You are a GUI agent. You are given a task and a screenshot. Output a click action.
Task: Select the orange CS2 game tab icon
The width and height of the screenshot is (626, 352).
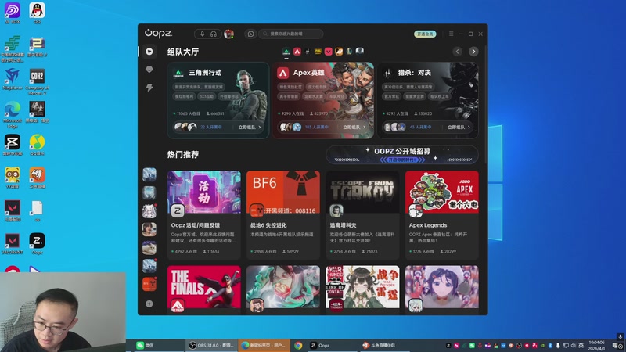(x=339, y=52)
